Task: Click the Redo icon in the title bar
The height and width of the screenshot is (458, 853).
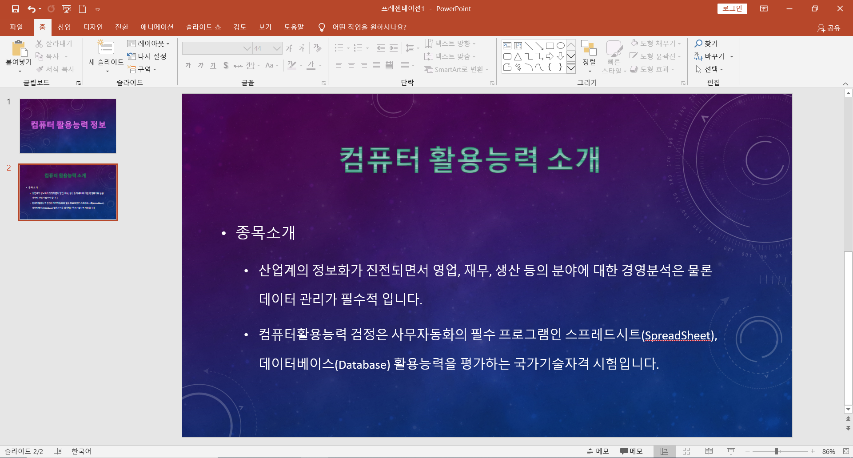Action: [x=51, y=9]
